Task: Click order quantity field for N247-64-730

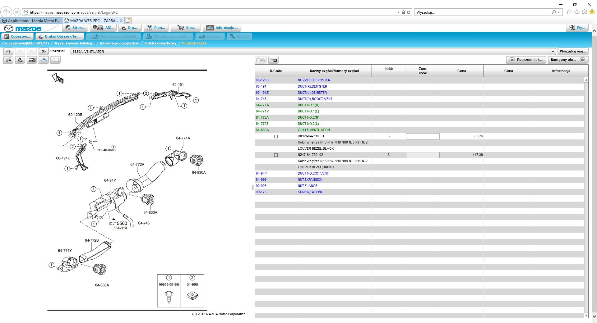Action: [x=423, y=155]
